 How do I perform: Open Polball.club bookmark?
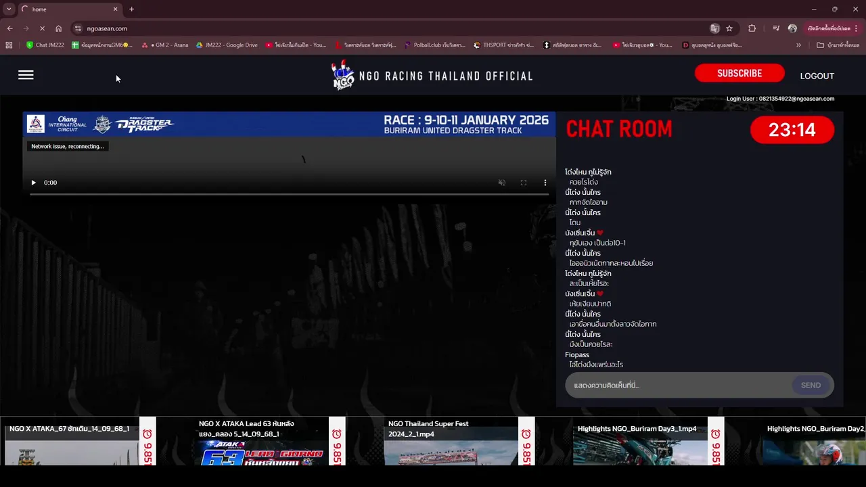click(x=434, y=45)
